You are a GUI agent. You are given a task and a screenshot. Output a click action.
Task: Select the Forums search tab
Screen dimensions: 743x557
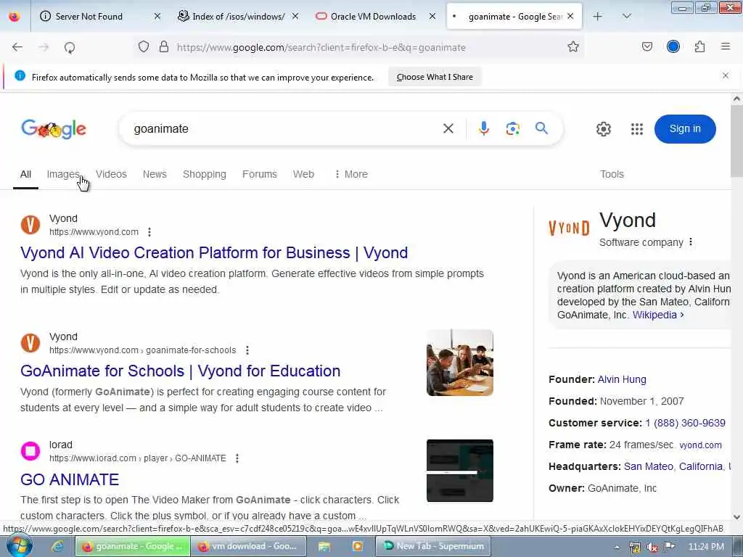(259, 174)
